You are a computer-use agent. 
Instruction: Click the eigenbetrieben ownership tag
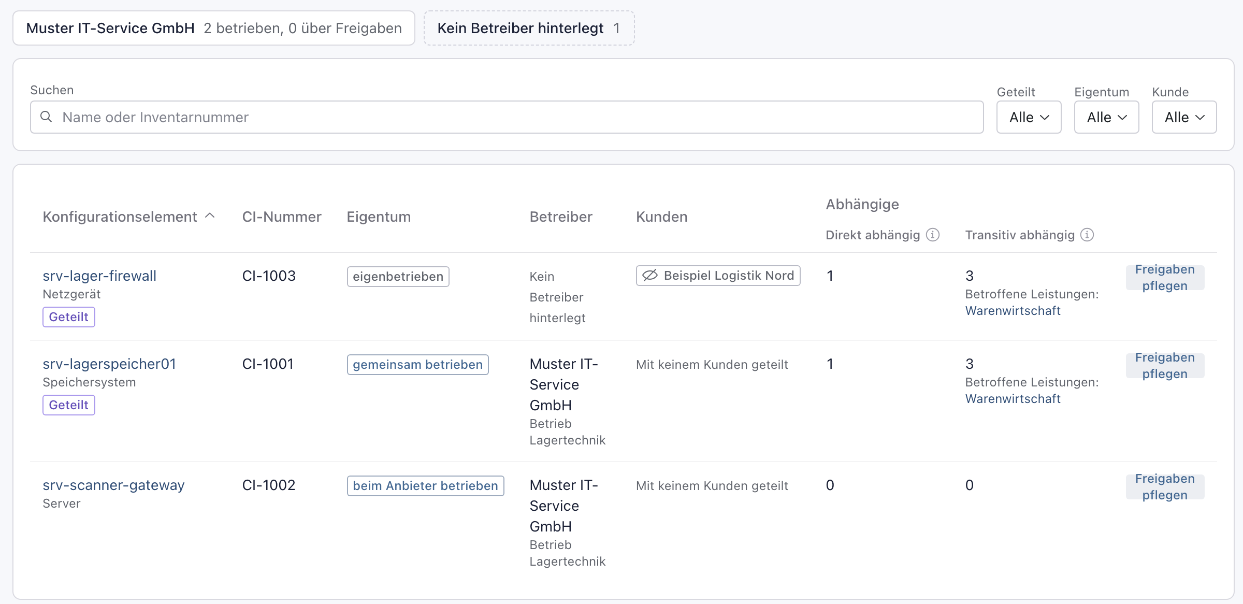398,276
